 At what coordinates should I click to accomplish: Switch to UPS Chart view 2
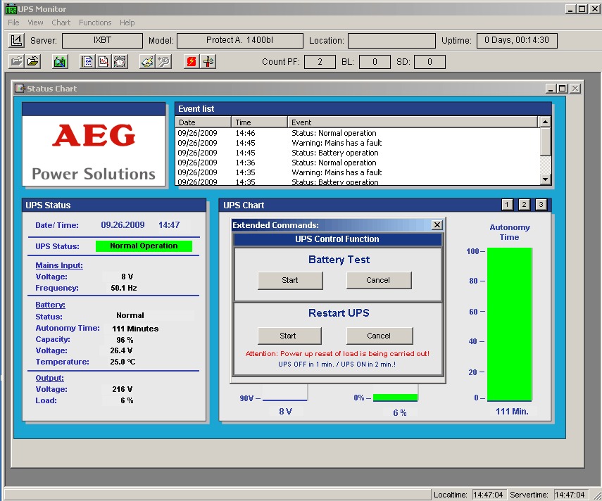pos(524,205)
